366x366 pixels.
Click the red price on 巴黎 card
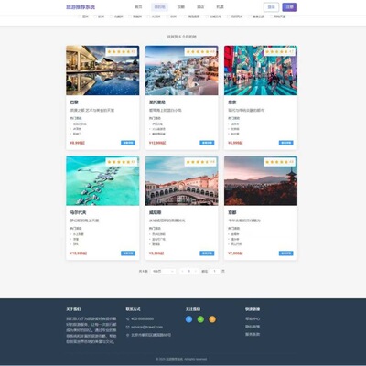(x=78, y=143)
